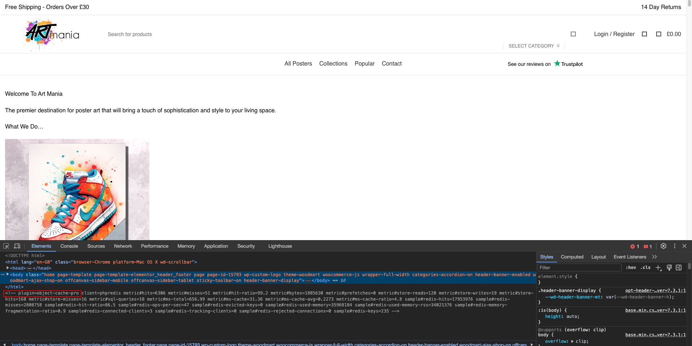Toggle .cls element classes panel

click(x=645, y=268)
